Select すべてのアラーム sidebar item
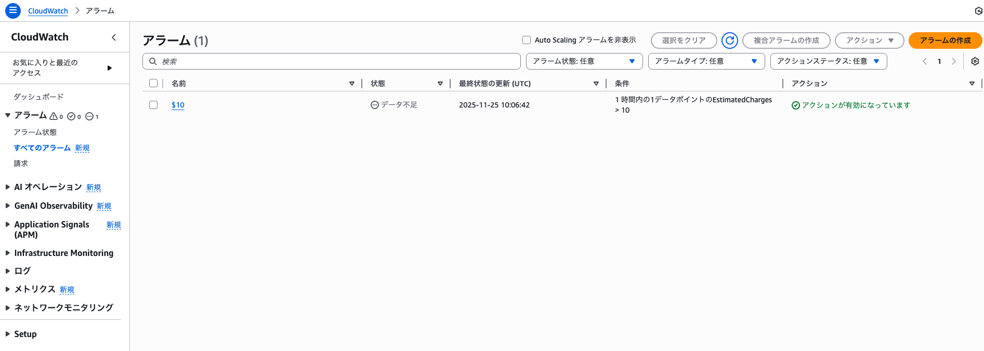Viewport: 984px width, 351px height. coord(42,148)
